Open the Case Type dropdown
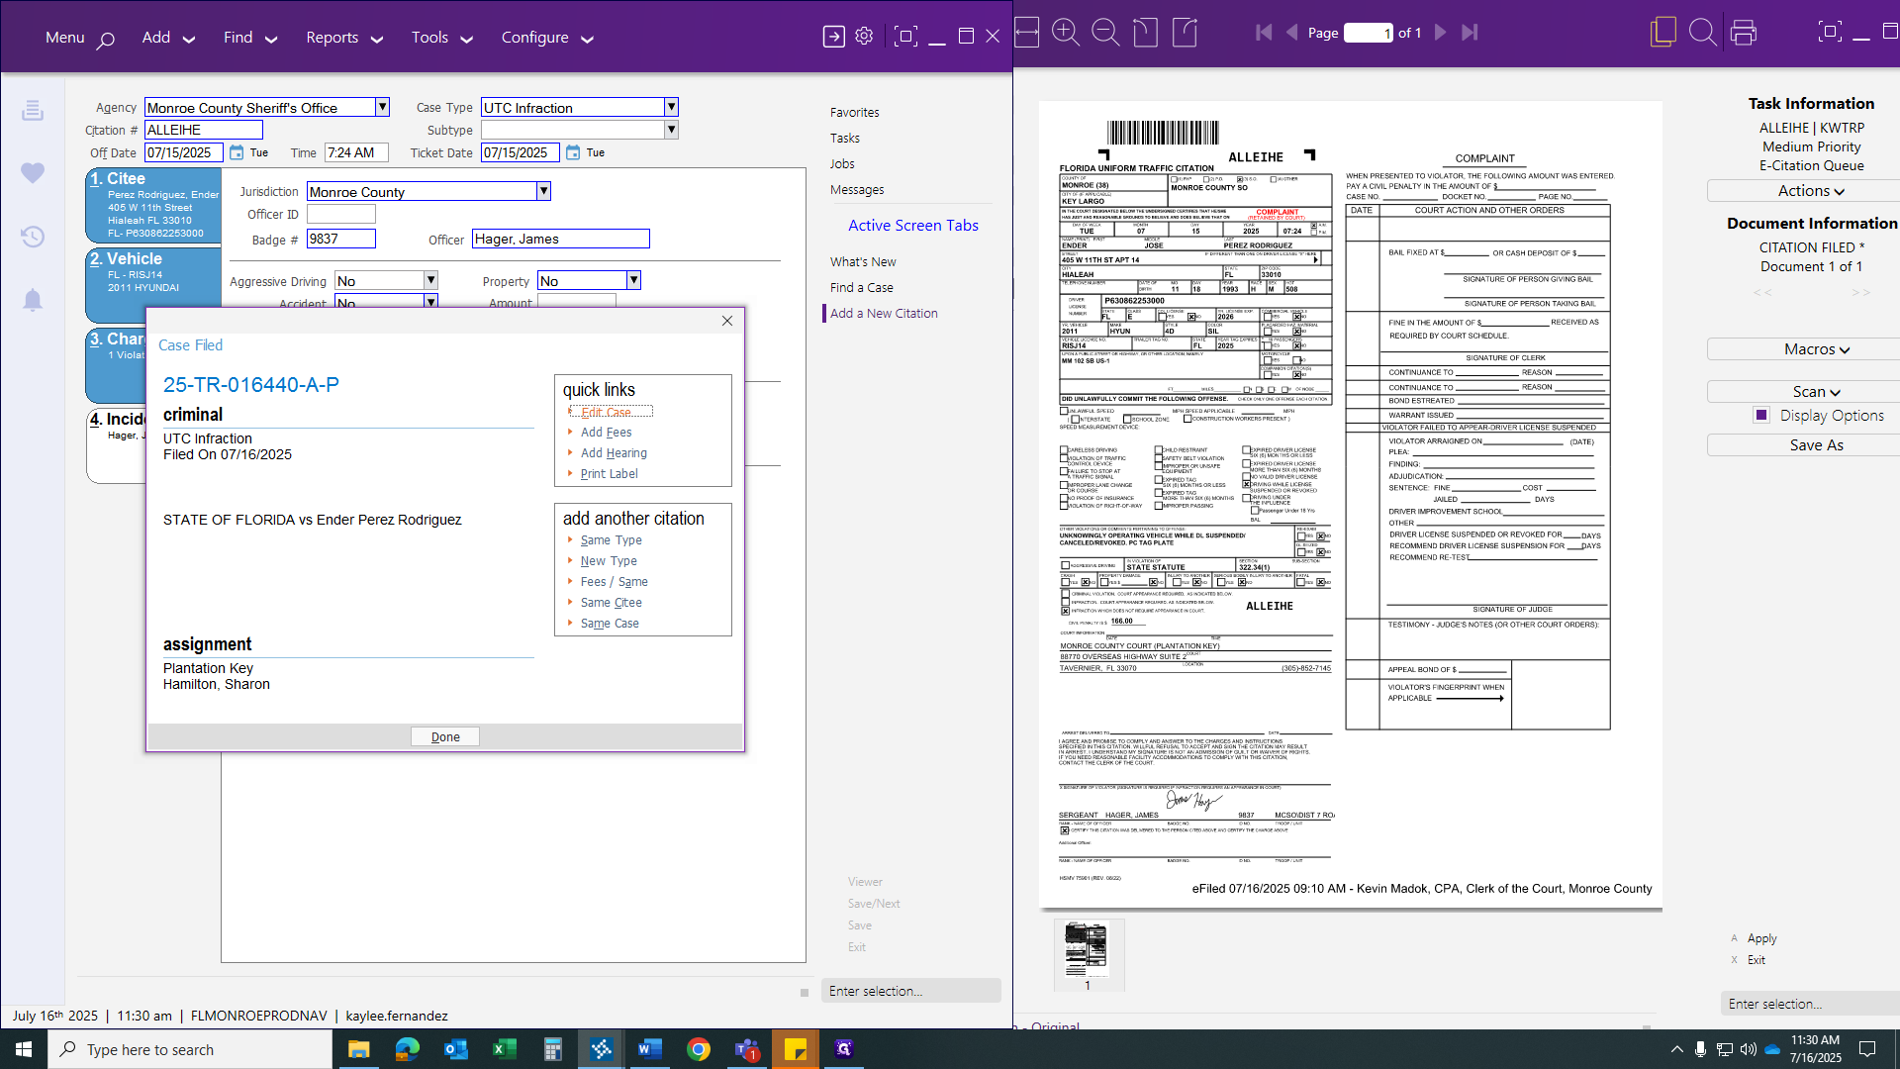The height and width of the screenshot is (1069, 1900). [671, 107]
